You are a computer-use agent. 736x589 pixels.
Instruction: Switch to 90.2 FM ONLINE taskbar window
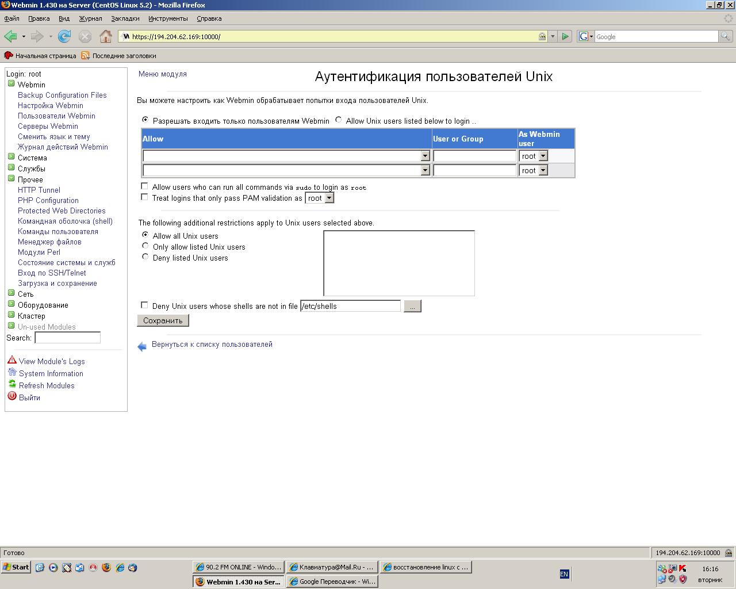coord(239,567)
